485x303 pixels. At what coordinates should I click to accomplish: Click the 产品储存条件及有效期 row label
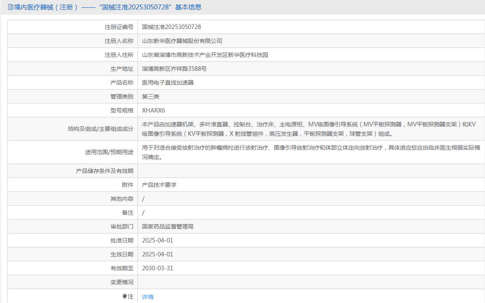pyautogui.click(x=105, y=171)
